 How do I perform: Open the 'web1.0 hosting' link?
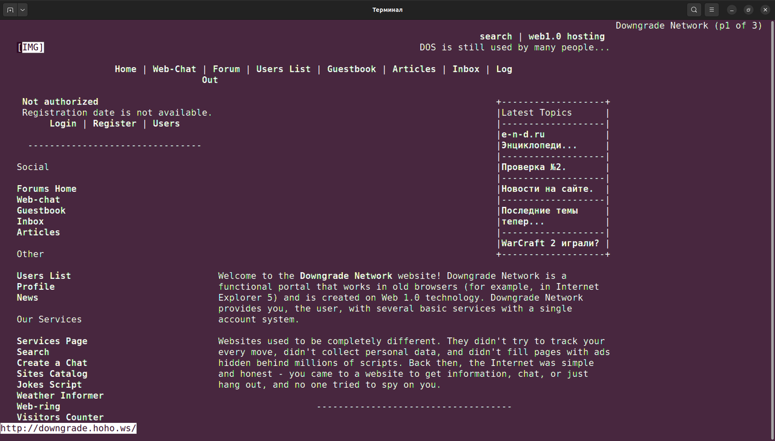[x=567, y=36]
